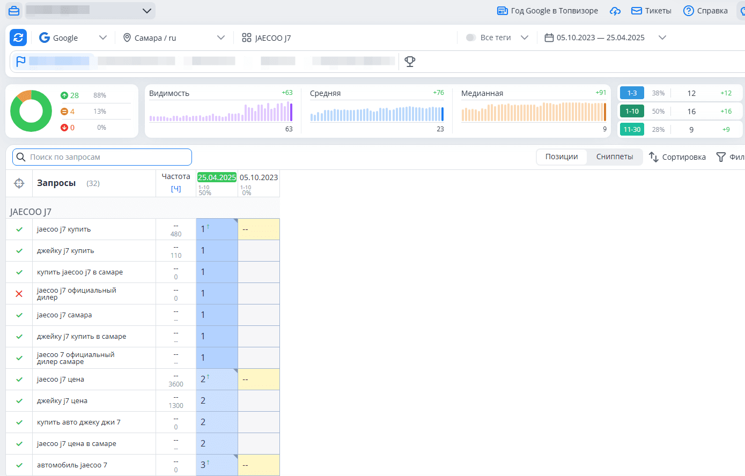Click the target crosshair icon in table header
745x476 pixels.
(19, 183)
